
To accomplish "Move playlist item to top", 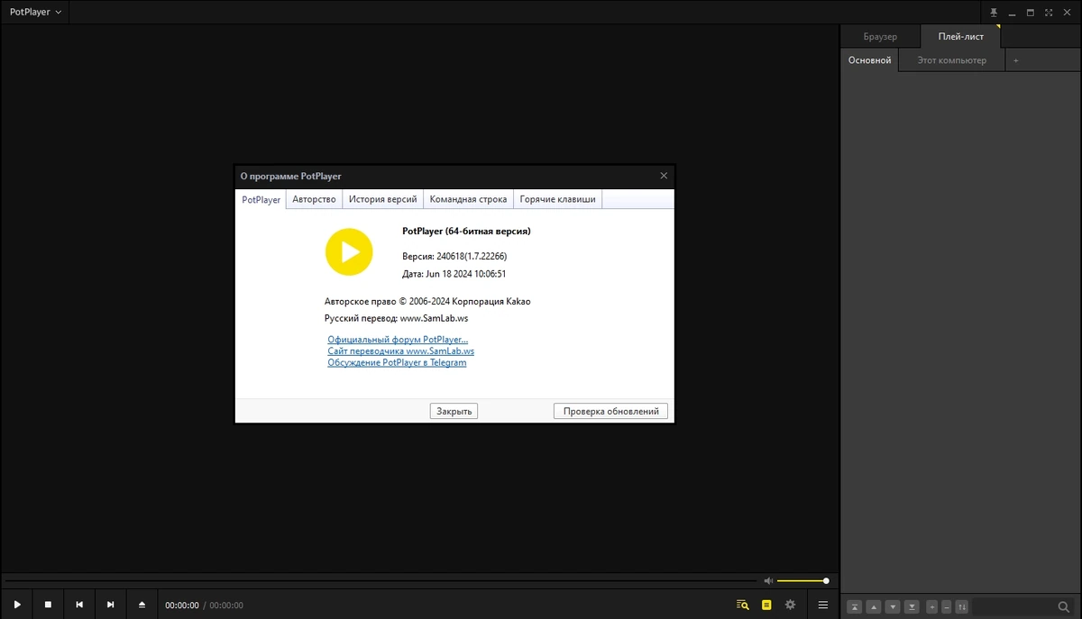I will 855,606.
